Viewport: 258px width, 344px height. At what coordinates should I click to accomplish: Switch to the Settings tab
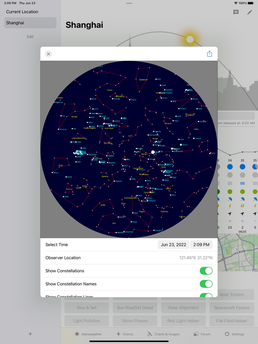click(x=234, y=334)
